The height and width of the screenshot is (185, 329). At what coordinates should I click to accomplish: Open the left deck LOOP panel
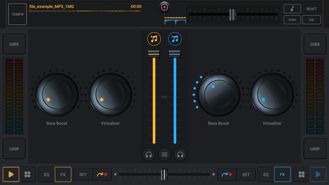[x=14, y=149]
